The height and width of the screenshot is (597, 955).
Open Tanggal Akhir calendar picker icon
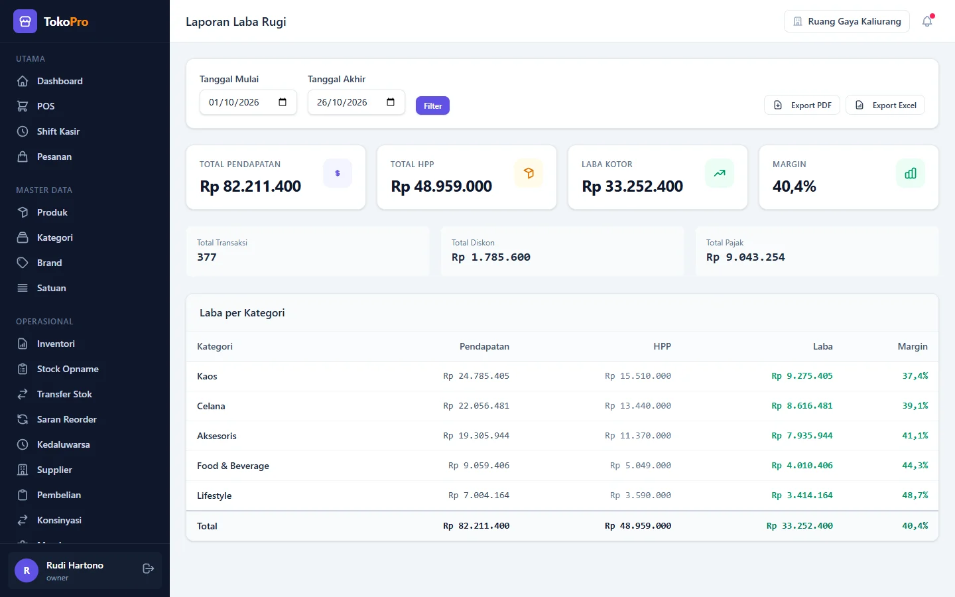391,102
